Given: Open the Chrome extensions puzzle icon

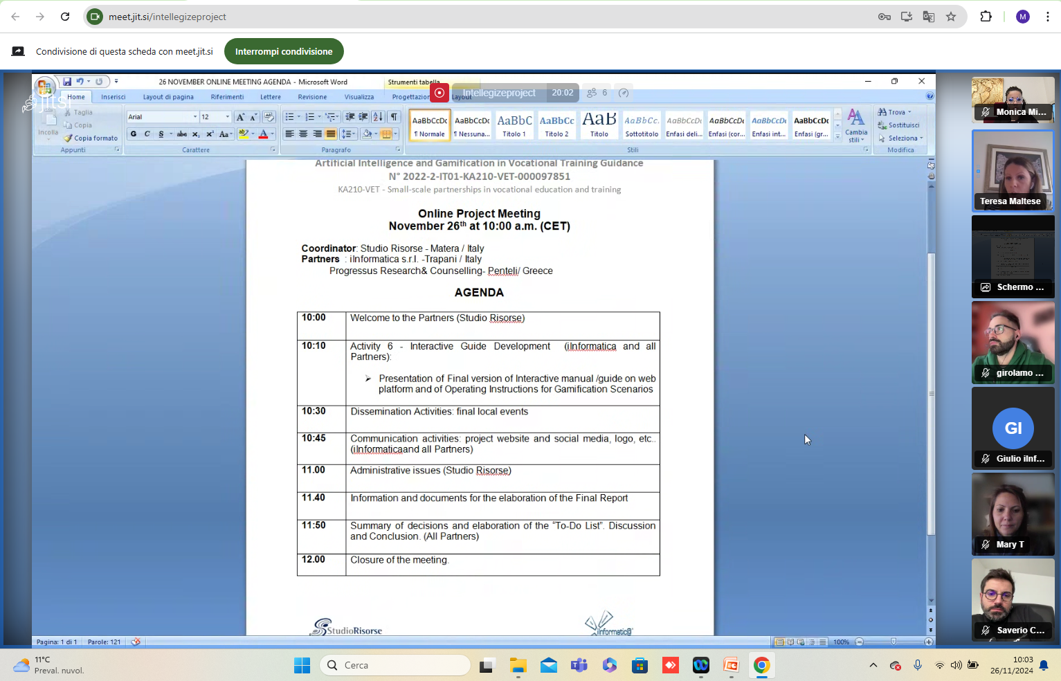Looking at the screenshot, I should pyautogui.click(x=986, y=17).
